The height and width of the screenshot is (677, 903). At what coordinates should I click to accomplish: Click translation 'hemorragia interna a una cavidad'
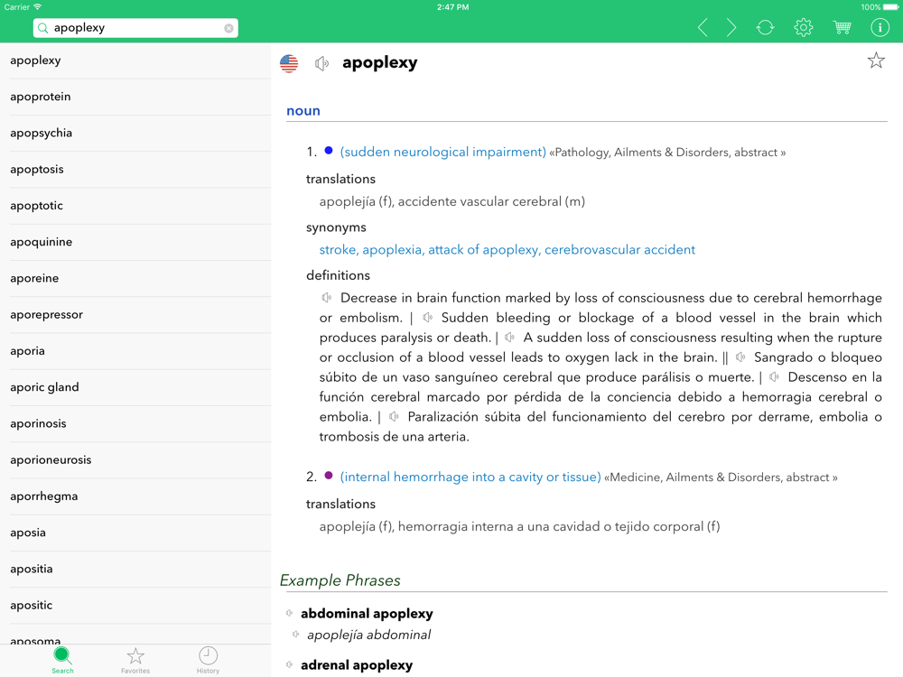[x=559, y=526]
